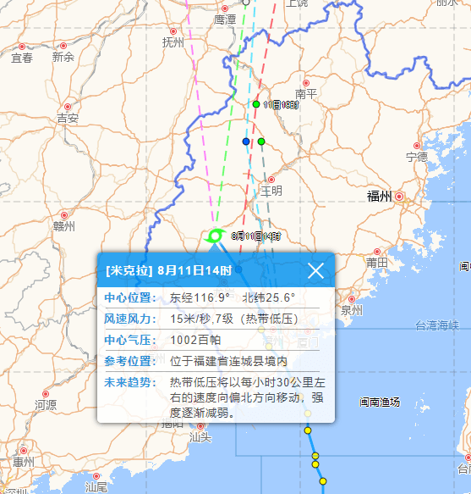Click the blue forecast point on the cyan track
The width and height of the screenshot is (471, 494).
(246, 142)
